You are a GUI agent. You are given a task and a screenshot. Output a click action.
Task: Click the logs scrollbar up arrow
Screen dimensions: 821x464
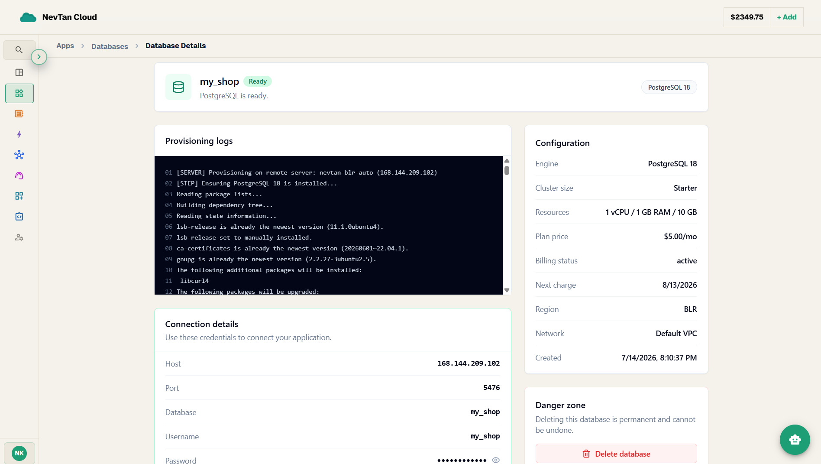click(x=507, y=160)
